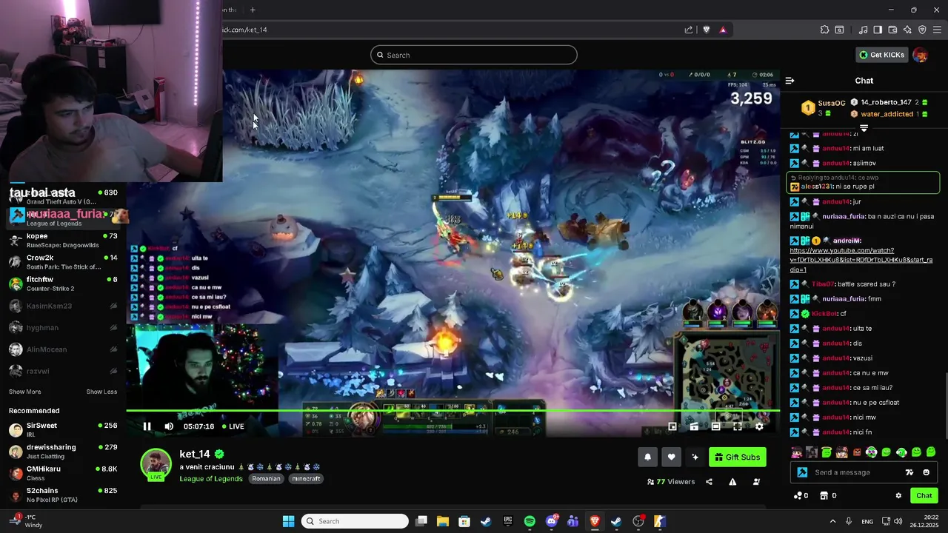Open the browser hamburger menu
The image size is (948, 533).
(938, 30)
